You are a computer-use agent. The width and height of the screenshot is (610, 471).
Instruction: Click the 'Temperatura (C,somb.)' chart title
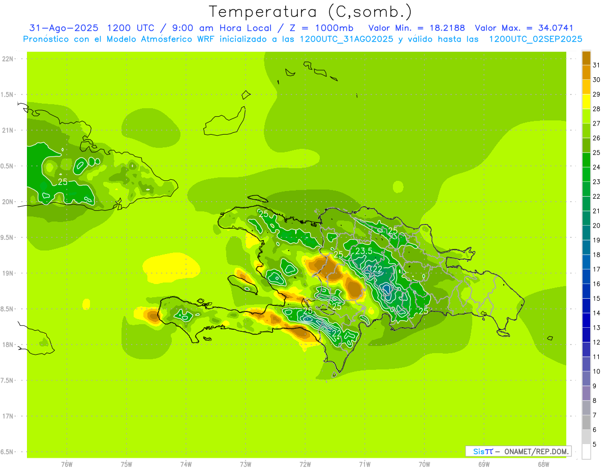[310, 12]
